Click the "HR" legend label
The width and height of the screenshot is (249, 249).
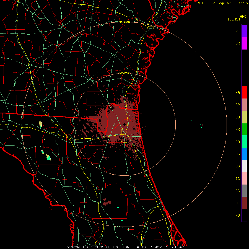(x=237, y=129)
